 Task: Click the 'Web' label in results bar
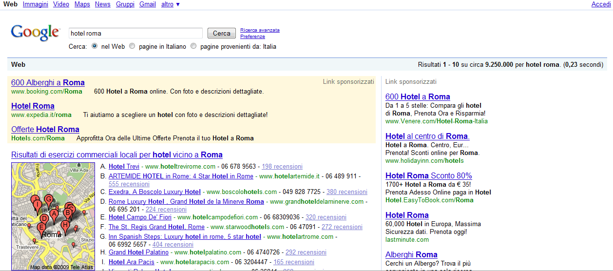[19, 64]
